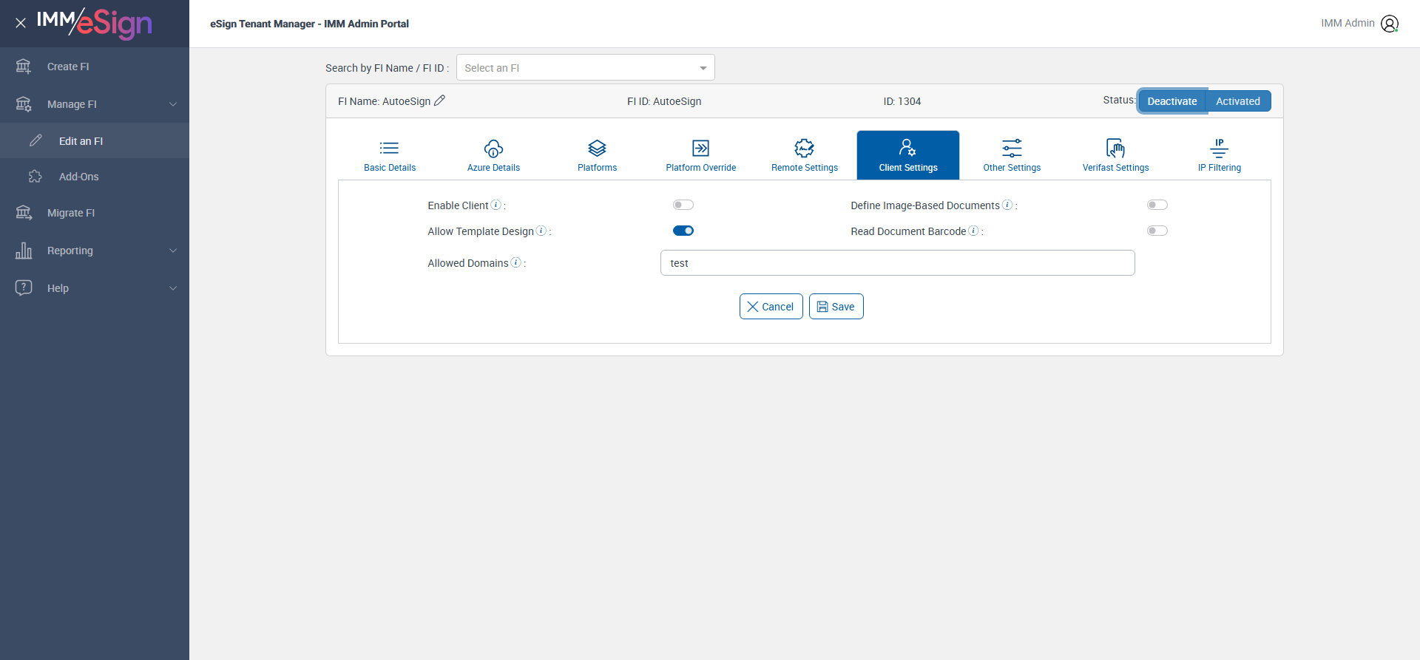The height and width of the screenshot is (660, 1420).
Task: Click the Deactivate status button
Action: click(1172, 101)
